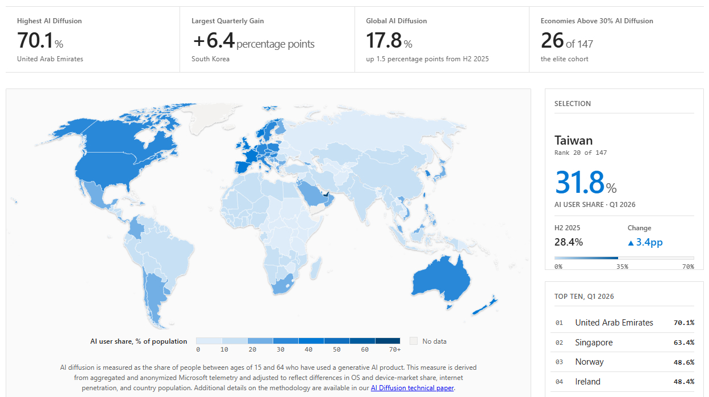Click the Highest AI Diffusion stat card
This screenshot has height=397, width=709.
click(x=93, y=40)
